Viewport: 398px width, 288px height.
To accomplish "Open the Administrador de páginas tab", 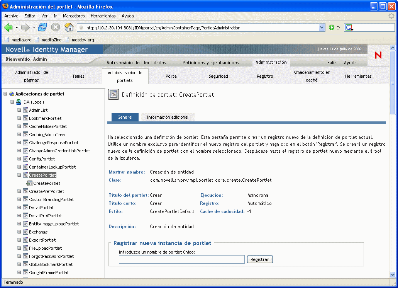I will tap(32, 76).
